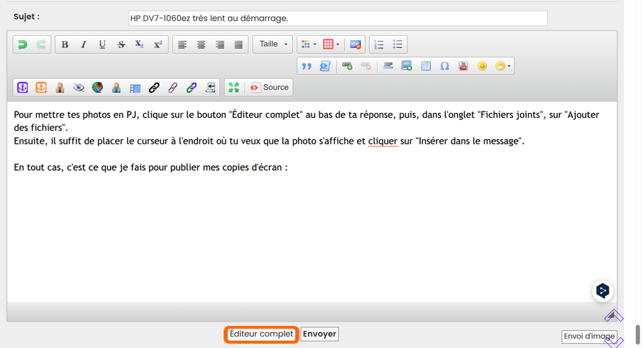Switch editor to Source mode
The image size is (643, 348).
[x=269, y=88]
